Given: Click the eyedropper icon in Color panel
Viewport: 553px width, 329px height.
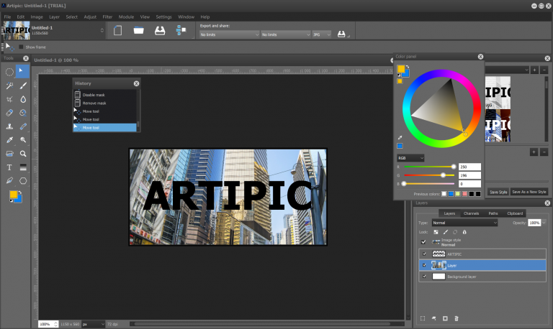Looking at the screenshot, I should [x=400, y=138].
